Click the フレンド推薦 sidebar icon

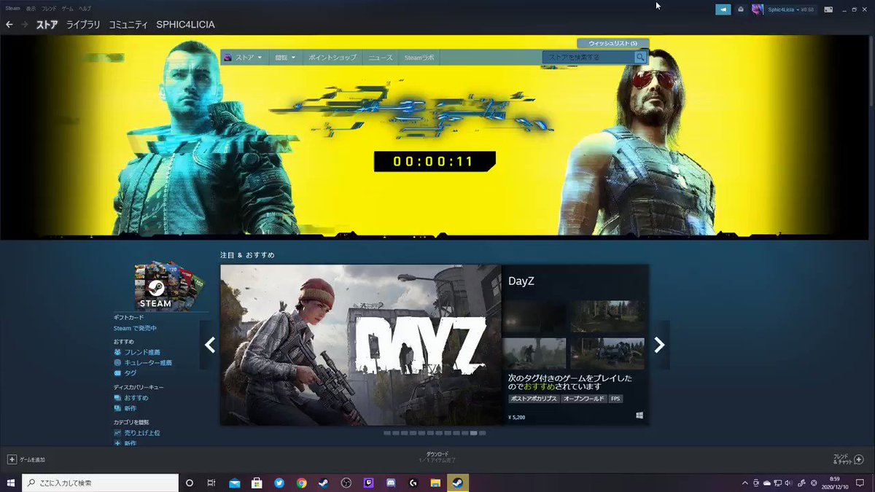point(117,352)
